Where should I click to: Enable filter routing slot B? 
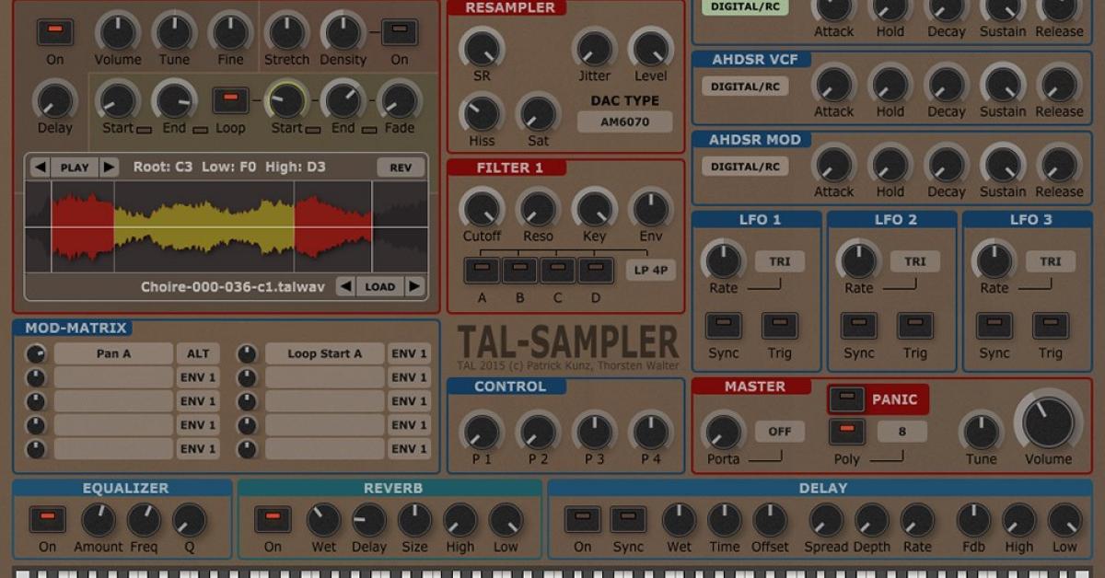519,269
